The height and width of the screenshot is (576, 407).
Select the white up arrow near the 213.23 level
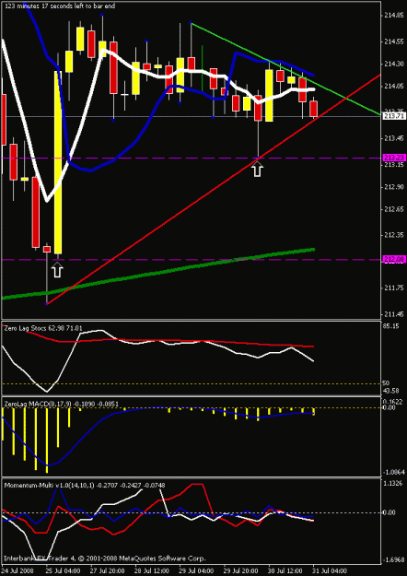(x=259, y=170)
